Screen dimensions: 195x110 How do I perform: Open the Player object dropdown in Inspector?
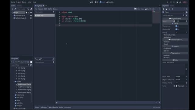174,12
